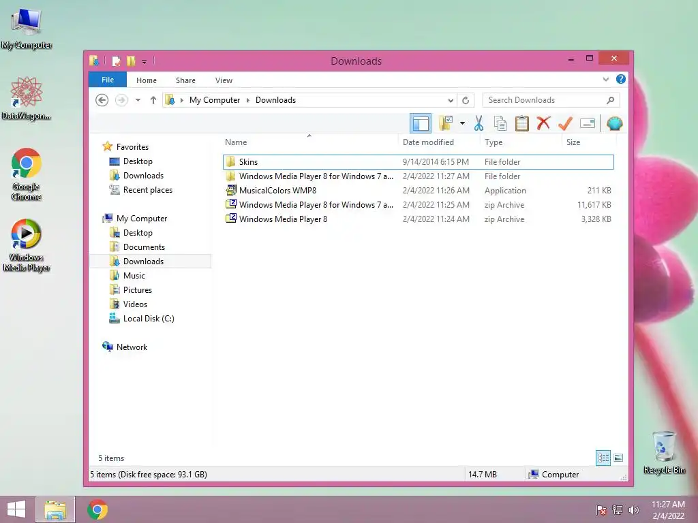Viewport: 698px width, 523px height.
Task: Open Customize Quick Access Toolbar dropdown
Action: click(x=145, y=61)
